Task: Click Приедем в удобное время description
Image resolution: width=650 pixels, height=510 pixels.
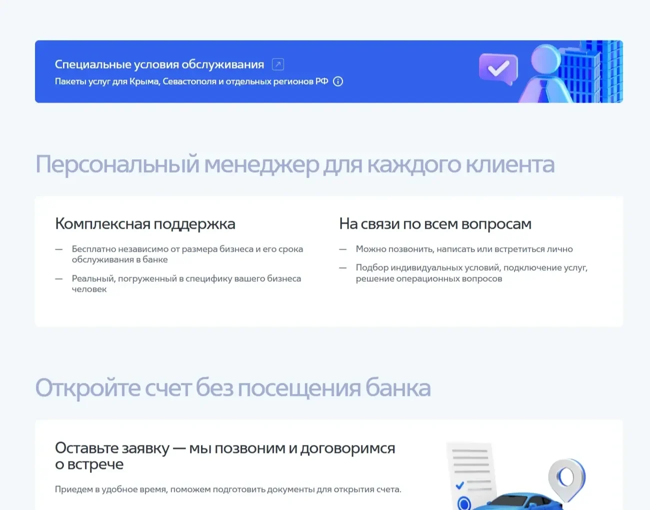Action: pyautogui.click(x=228, y=489)
